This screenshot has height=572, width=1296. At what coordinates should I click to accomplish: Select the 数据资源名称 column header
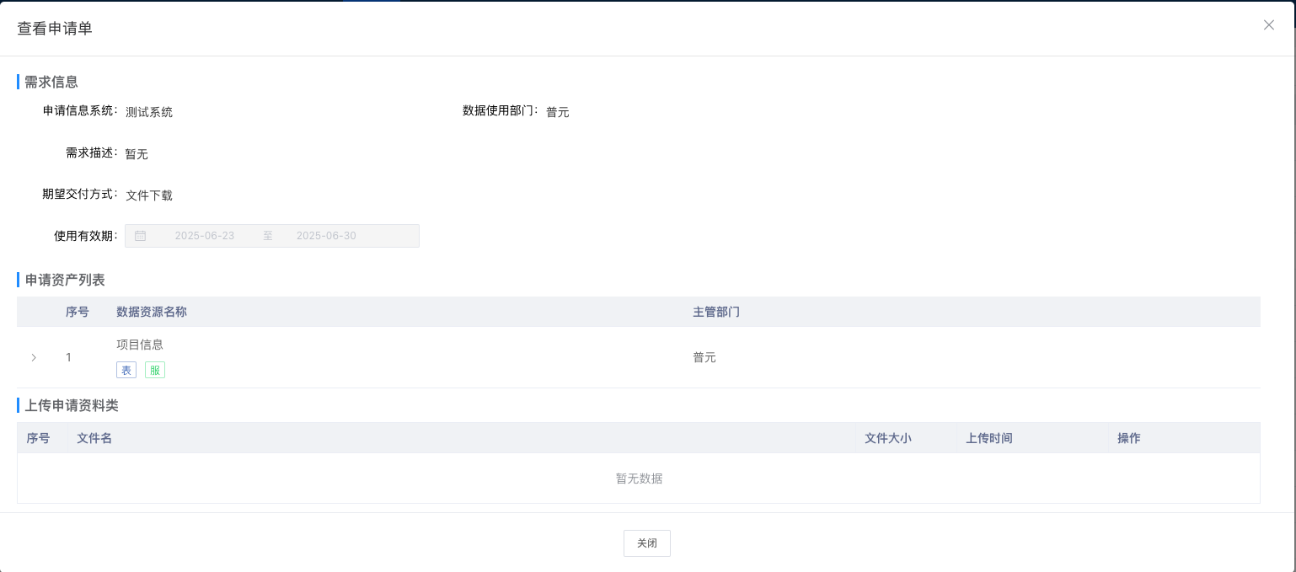tap(151, 311)
